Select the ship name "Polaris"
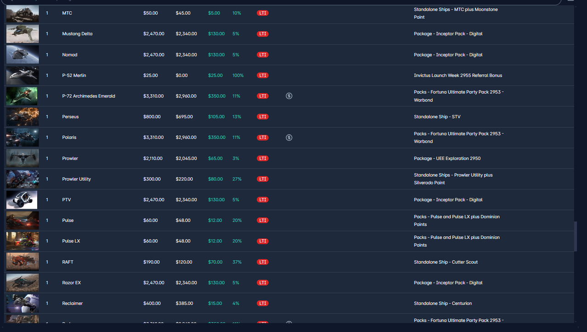Screen dimensions: 587x332 point(69,138)
